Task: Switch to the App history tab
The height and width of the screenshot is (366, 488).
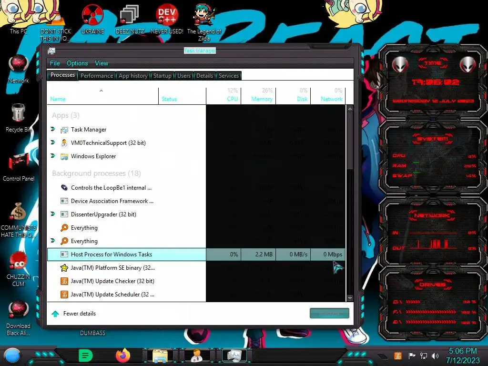Action: (133, 76)
